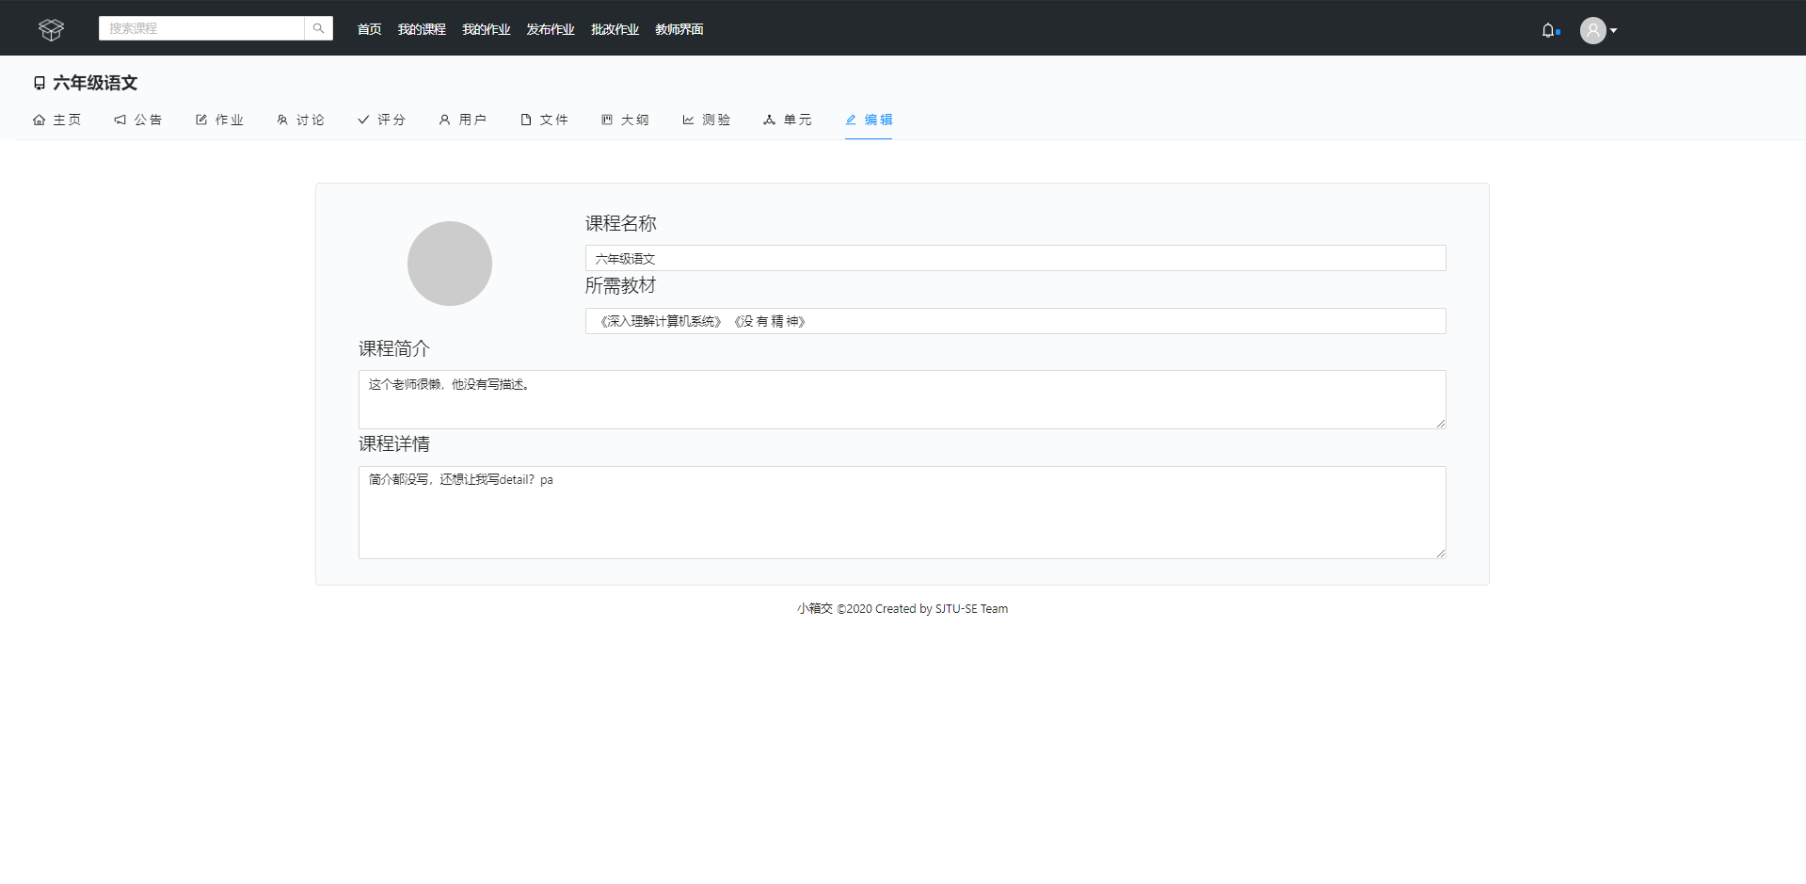Viewport: 1806px width, 884px height.
Task: Go to 首页 in the top navigation
Action: (369, 29)
